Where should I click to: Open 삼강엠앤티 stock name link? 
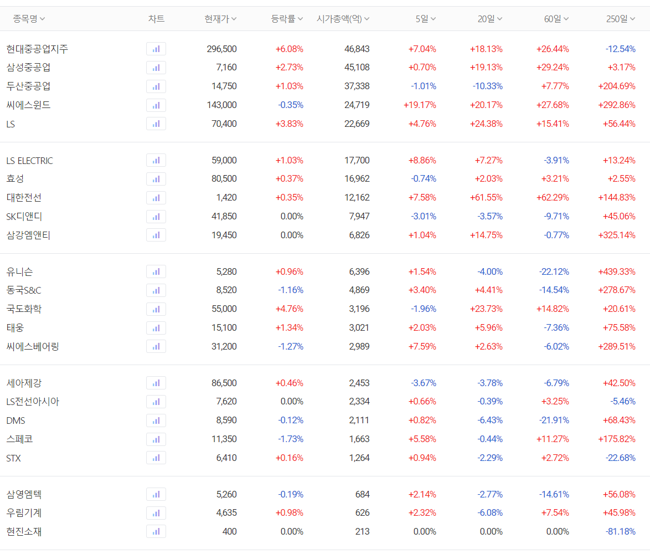click(29, 235)
